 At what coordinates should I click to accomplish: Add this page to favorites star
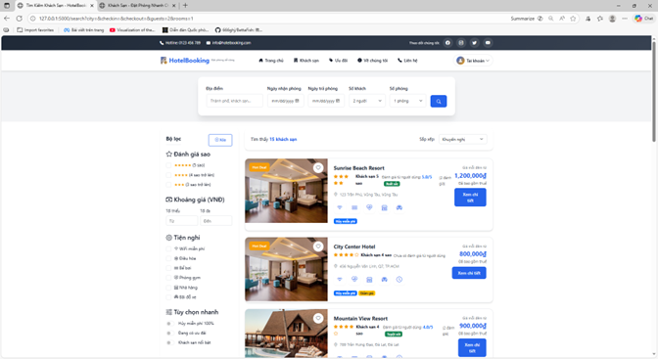[573, 19]
